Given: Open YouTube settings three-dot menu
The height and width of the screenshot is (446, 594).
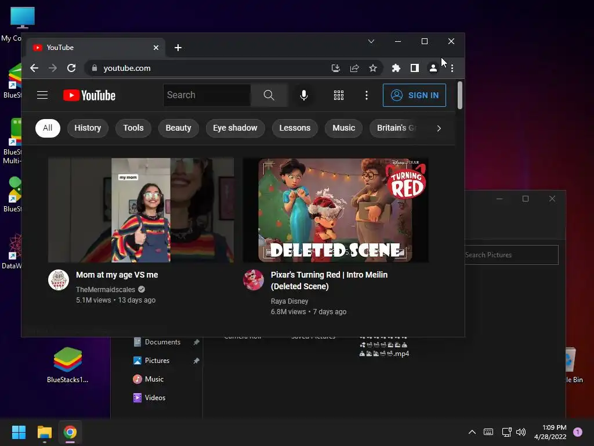Looking at the screenshot, I should (x=367, y=96).
